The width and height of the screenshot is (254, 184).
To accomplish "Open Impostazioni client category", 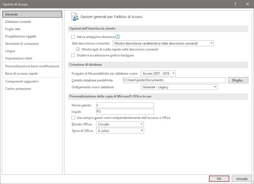I will (32, 58).
